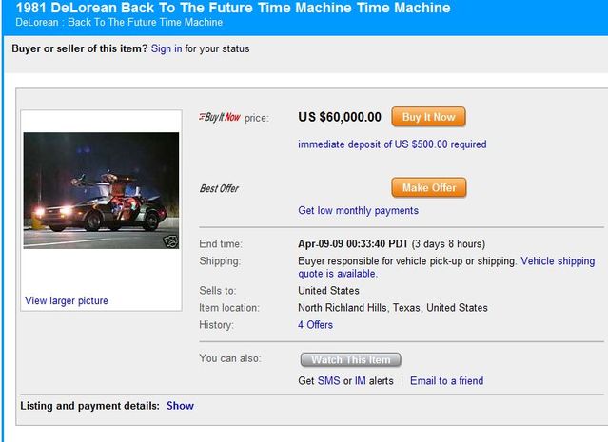Screen dimensions: 608x442
Task: Open the Get low monthly payments link
Action: (x=358, y=210)
